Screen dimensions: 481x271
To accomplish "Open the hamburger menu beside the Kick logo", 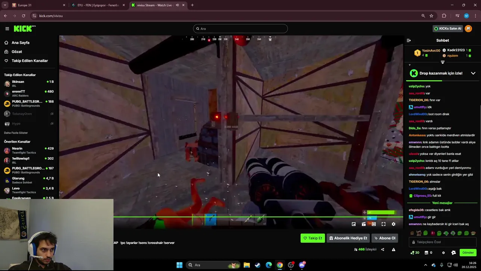I will (7, 29).
